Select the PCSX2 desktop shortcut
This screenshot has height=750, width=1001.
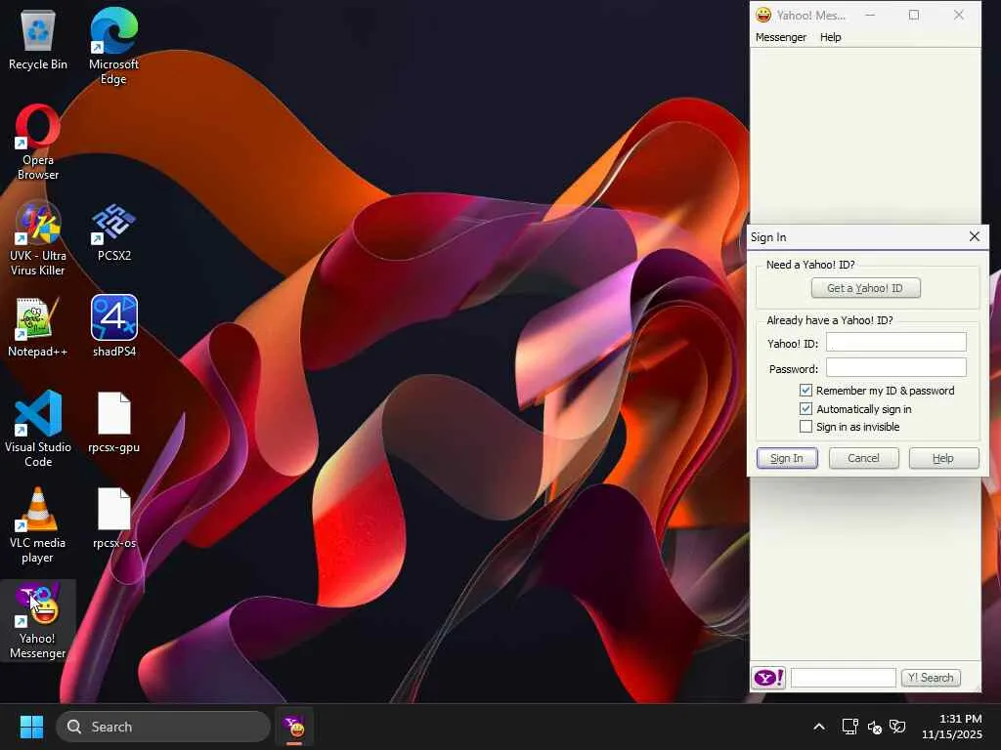113,230
